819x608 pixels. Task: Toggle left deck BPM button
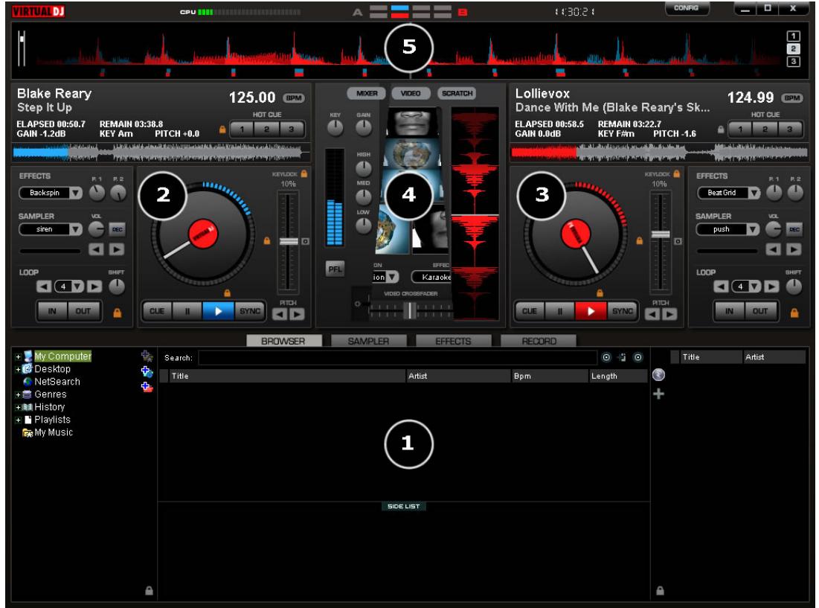294,98
